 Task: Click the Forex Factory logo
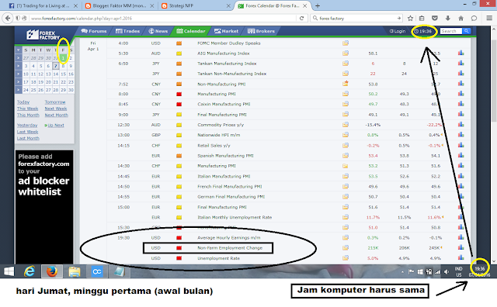coord(43,35)
